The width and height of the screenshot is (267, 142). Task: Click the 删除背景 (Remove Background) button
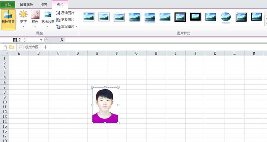(x=8, y=20)
